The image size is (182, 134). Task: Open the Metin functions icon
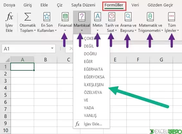[97, 17]
